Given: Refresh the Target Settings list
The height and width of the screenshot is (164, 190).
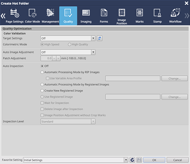Looking at the screenshot, I should click(x=100, y=38).
